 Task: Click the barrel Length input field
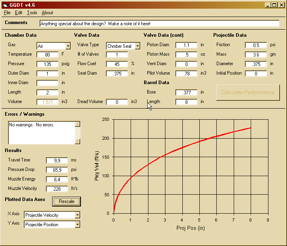[186, 102]
